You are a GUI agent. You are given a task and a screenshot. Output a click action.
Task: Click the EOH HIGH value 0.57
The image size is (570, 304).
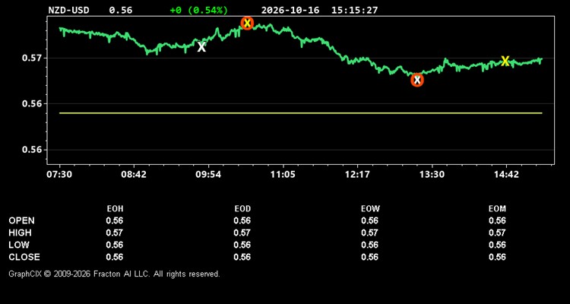click(115, 233)
